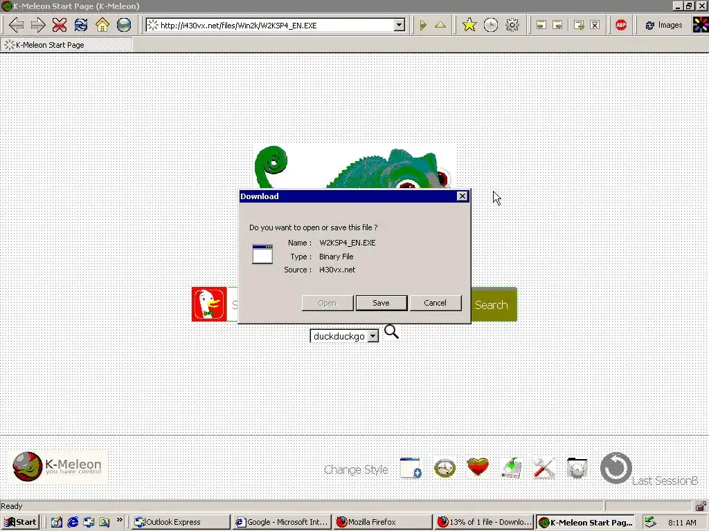Click the previous tab icon in the toolbar
This screenshot has width=709, height=531.
541,26
